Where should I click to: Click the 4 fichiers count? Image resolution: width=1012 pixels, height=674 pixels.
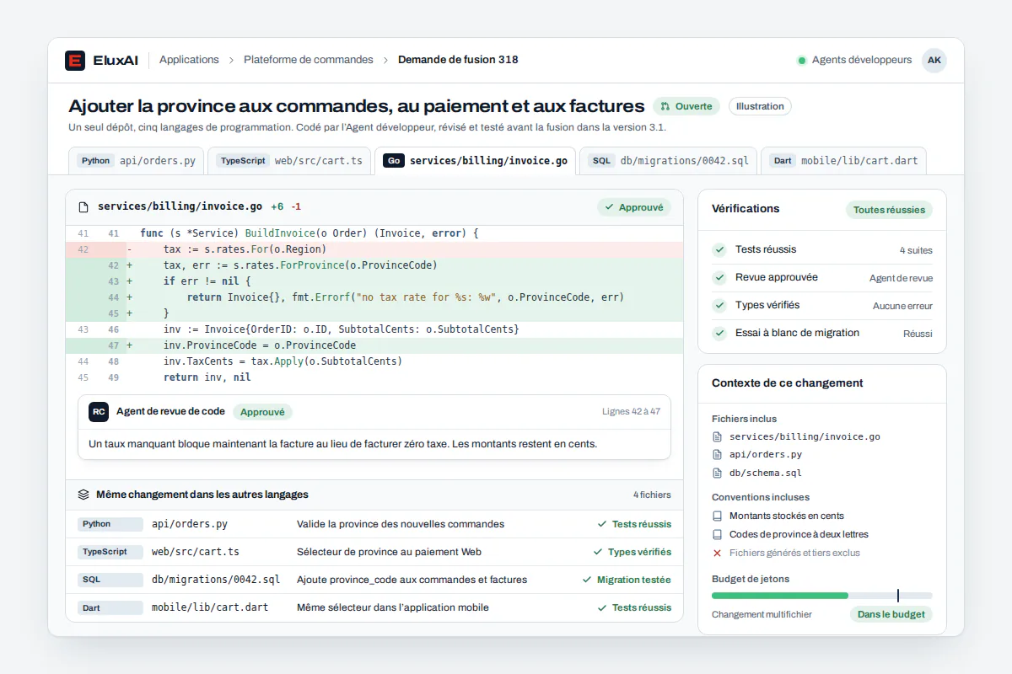652,495
